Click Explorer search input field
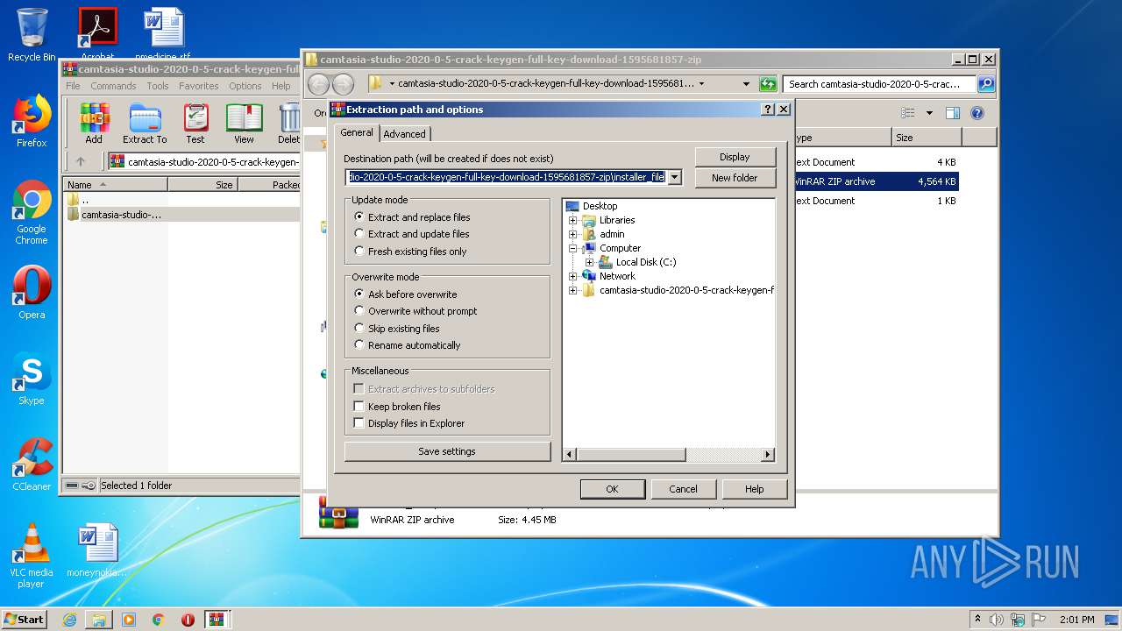 pyautogui.click(x=880, y=84)
